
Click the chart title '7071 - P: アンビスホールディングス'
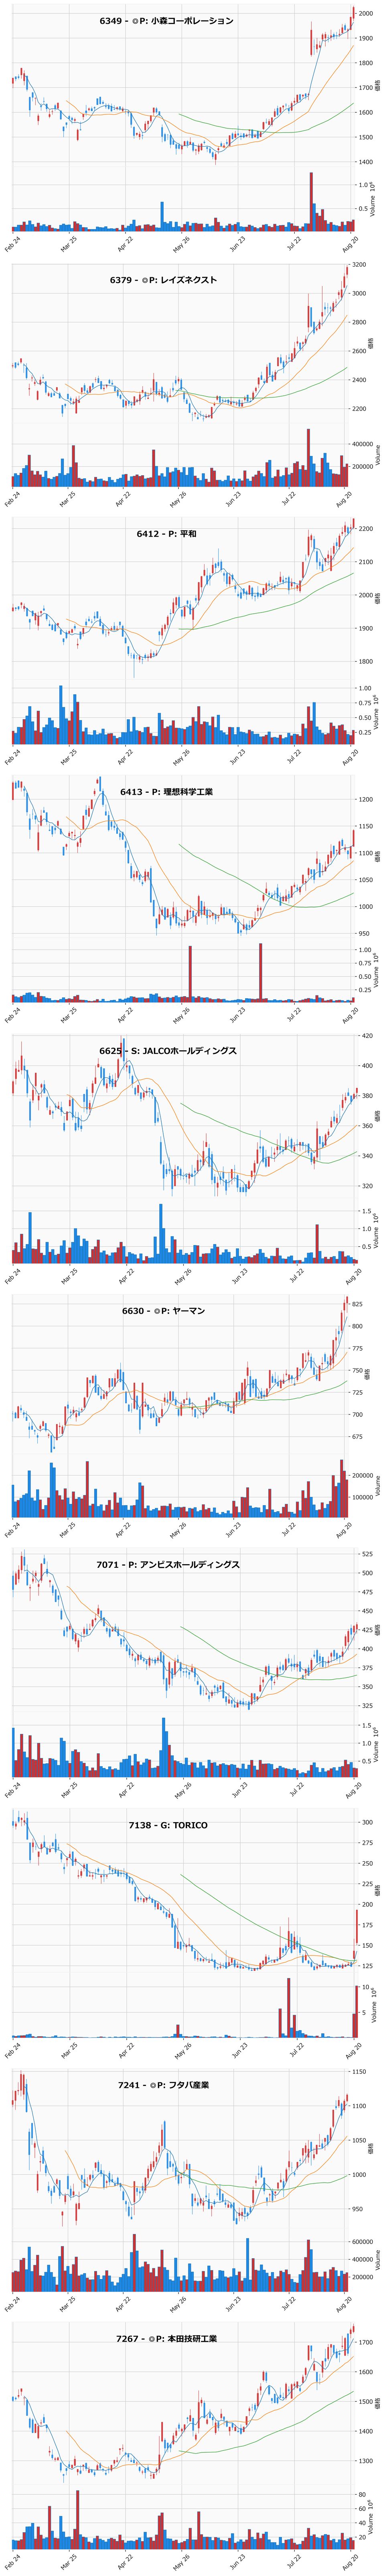pyautogui.click(x=168, y=1564)
